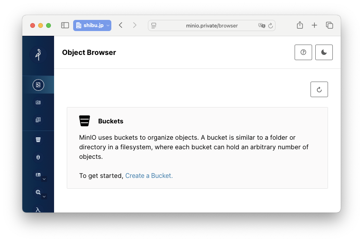Click the translate icon in address bar
Screen dimensions: 363x242
262,25
